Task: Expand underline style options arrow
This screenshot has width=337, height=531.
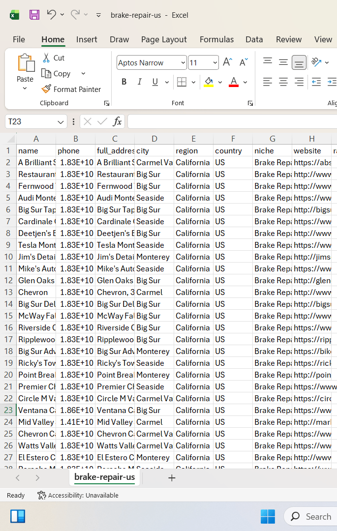Action: coord(167,82)
